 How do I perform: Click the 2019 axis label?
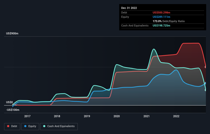point(87,116)
